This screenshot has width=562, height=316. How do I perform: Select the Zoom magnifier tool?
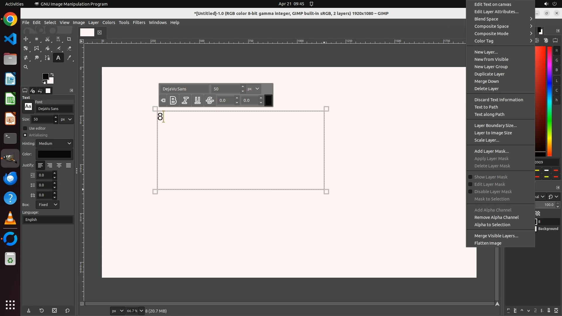tap(26, 67)
